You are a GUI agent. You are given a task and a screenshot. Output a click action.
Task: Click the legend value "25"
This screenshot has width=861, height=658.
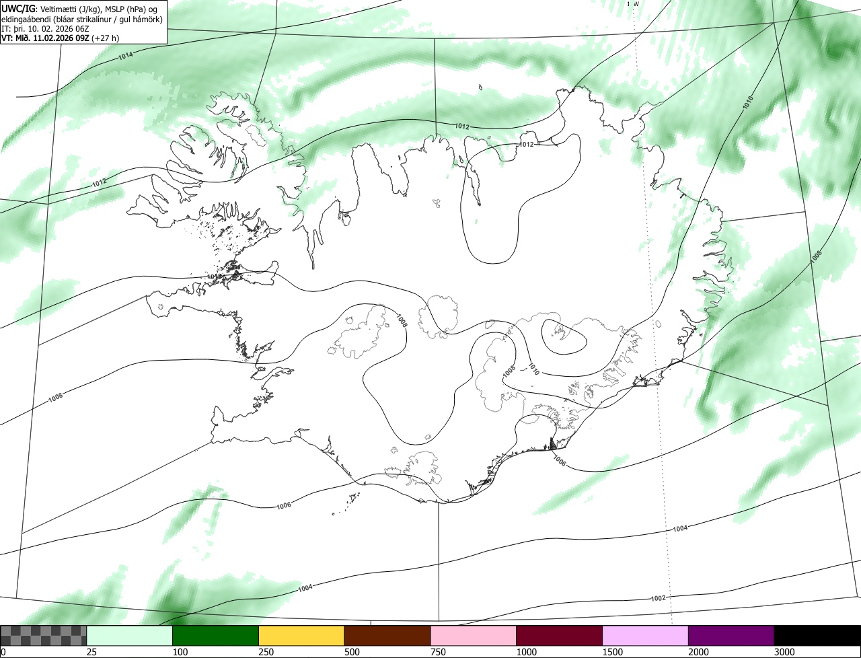coord(90,651)
